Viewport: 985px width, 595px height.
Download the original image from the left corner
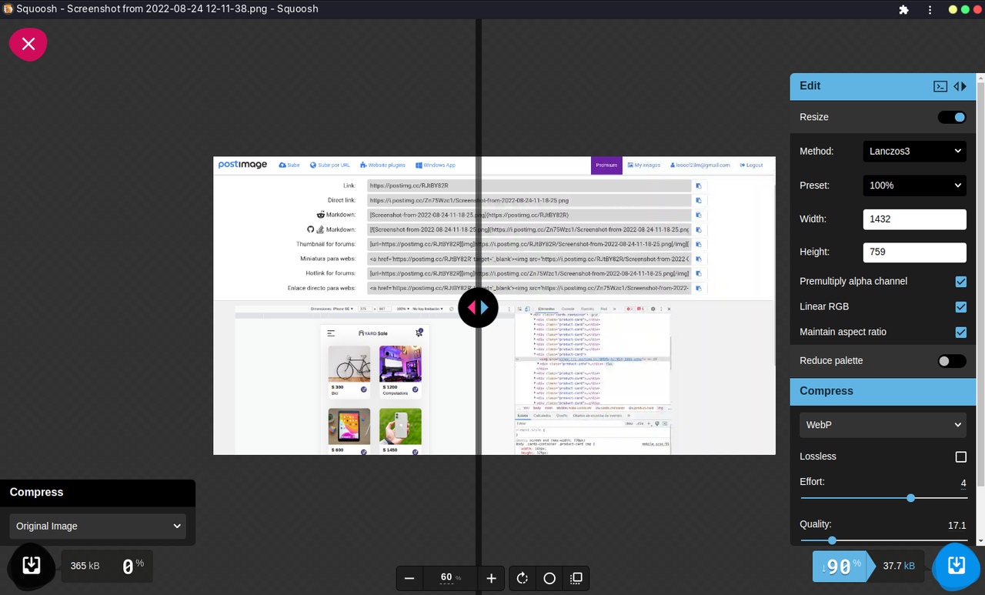(31, 565)
